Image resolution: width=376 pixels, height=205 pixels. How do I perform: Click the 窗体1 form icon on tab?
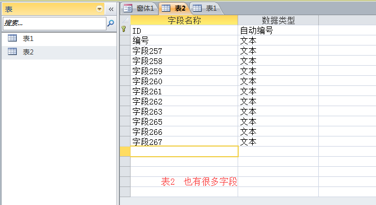pyautogui.click(x=128, y=8)
